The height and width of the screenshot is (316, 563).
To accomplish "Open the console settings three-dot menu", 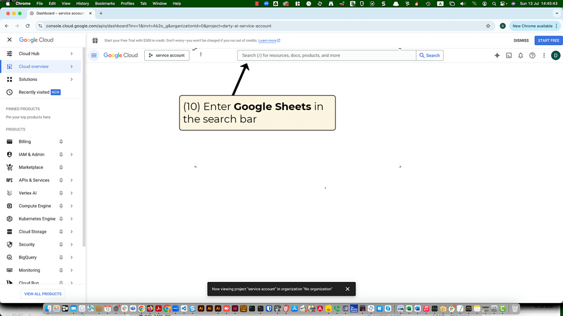I will click(544, 56).
